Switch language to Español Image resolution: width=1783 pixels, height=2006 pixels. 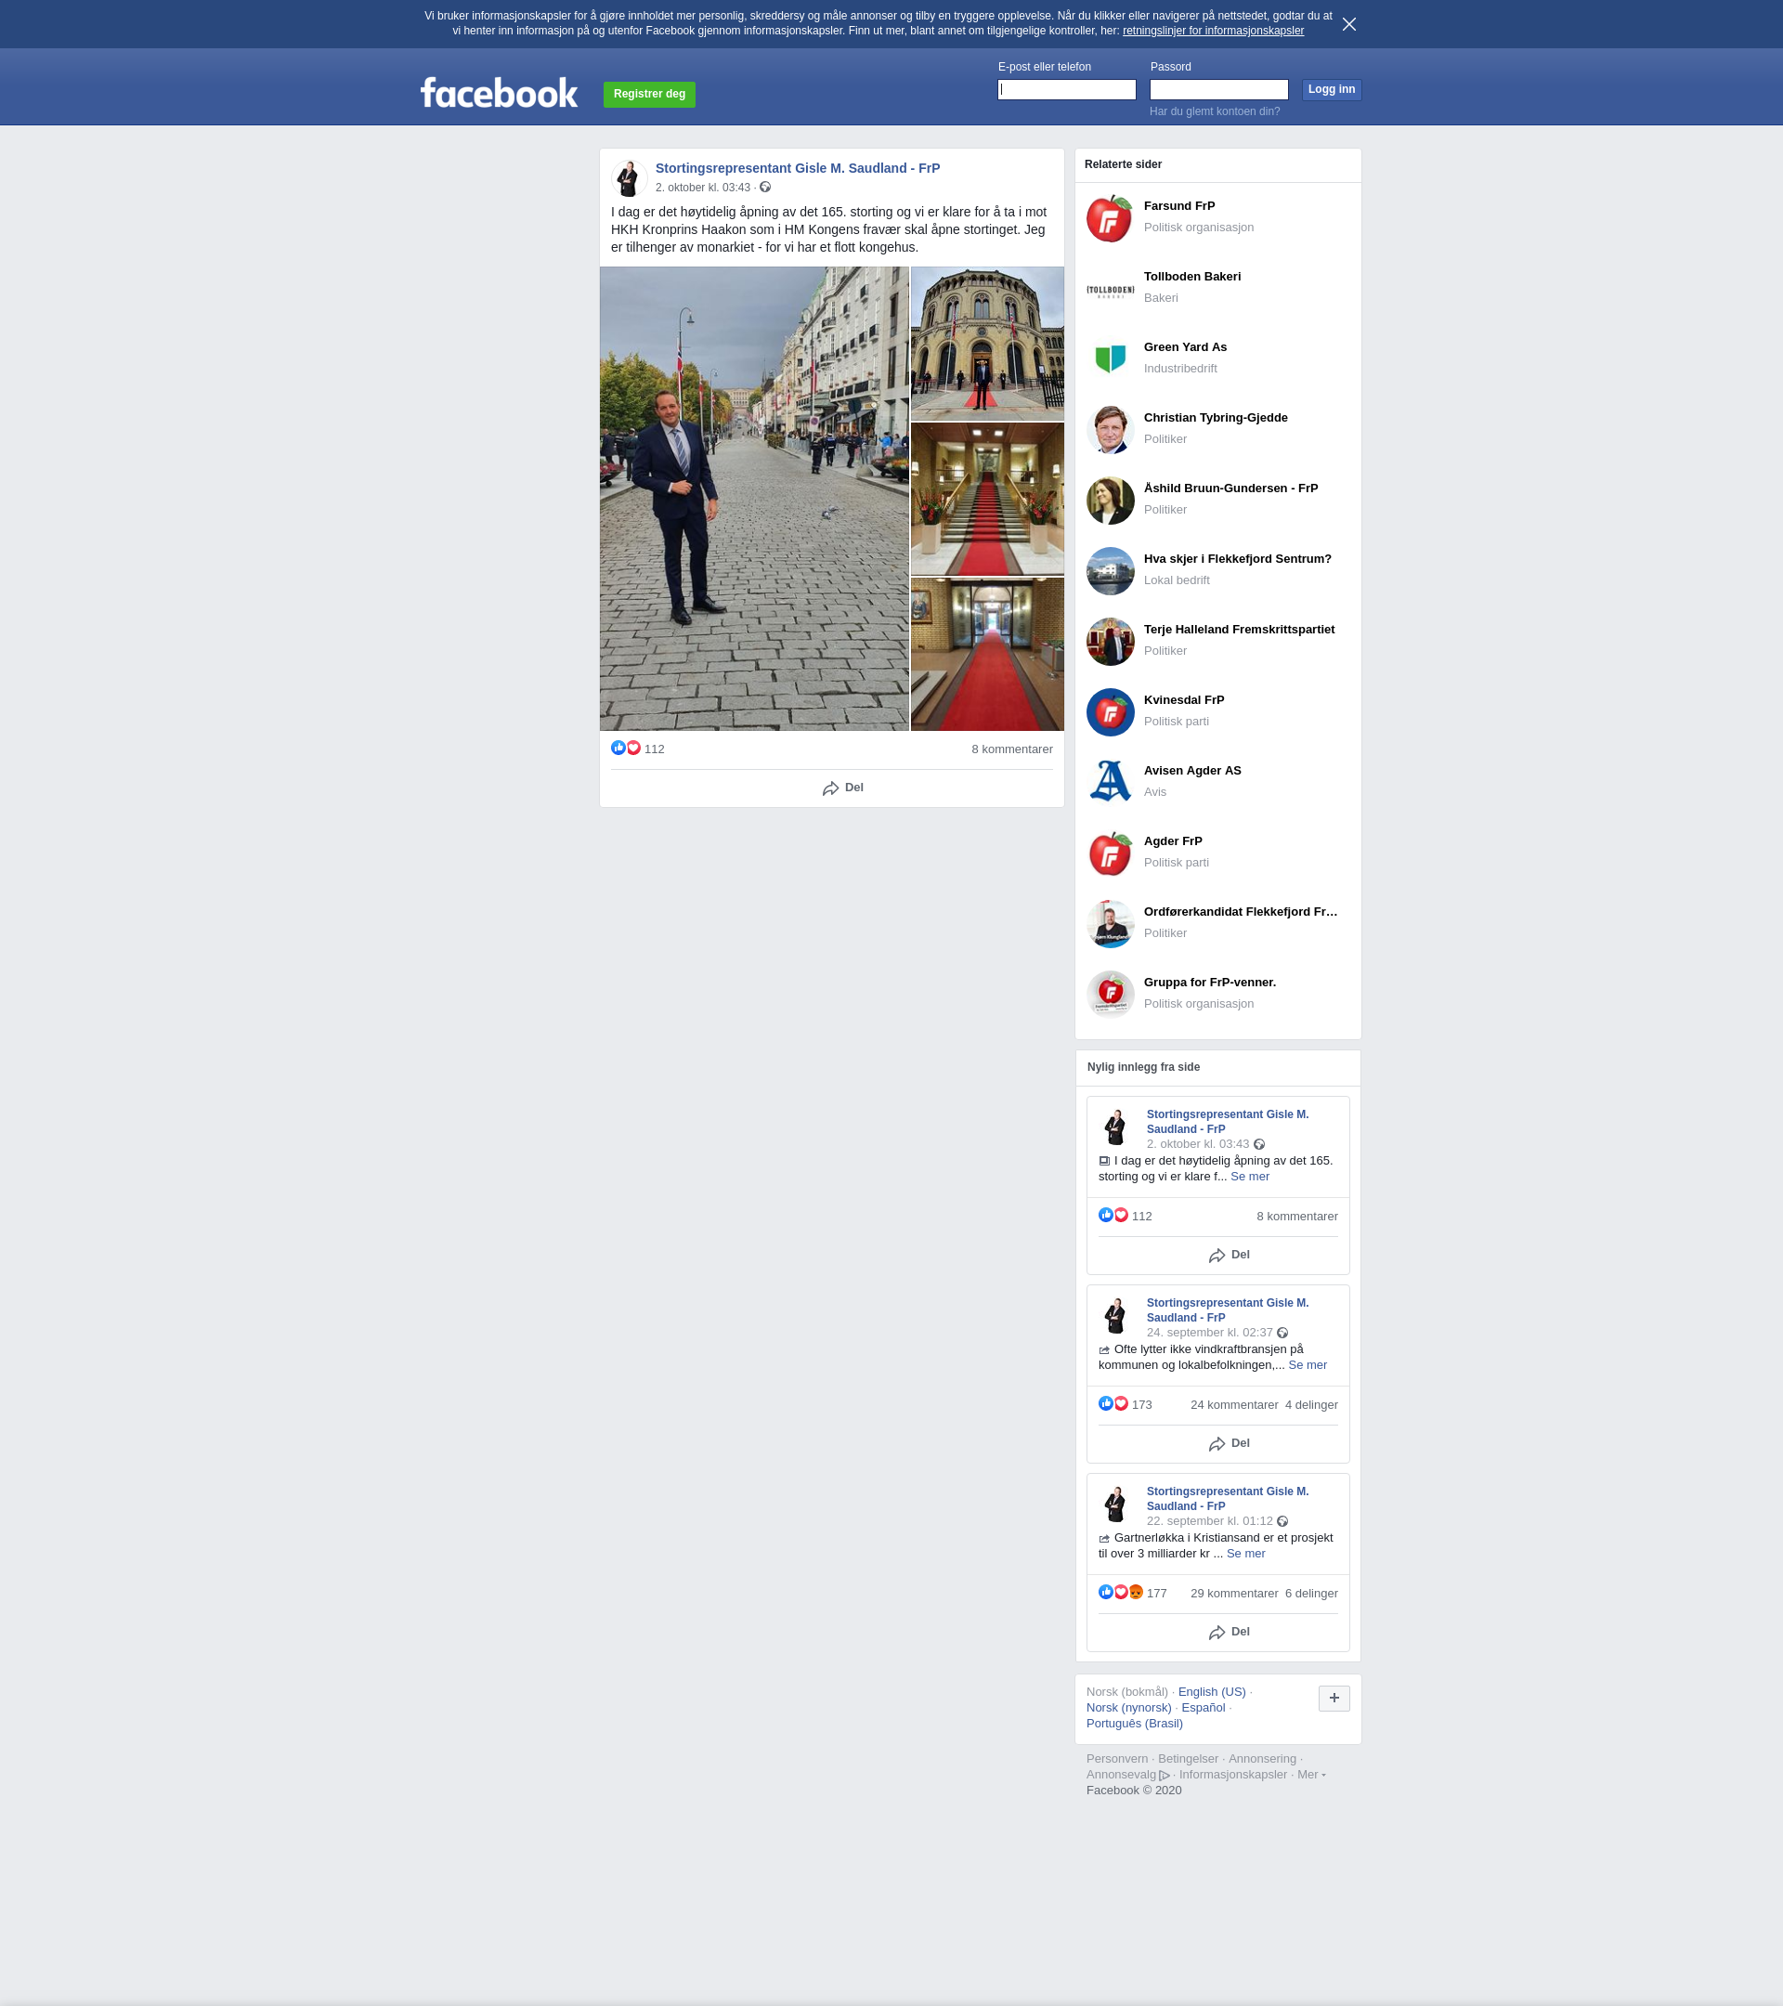[x=1203, y=1708]
